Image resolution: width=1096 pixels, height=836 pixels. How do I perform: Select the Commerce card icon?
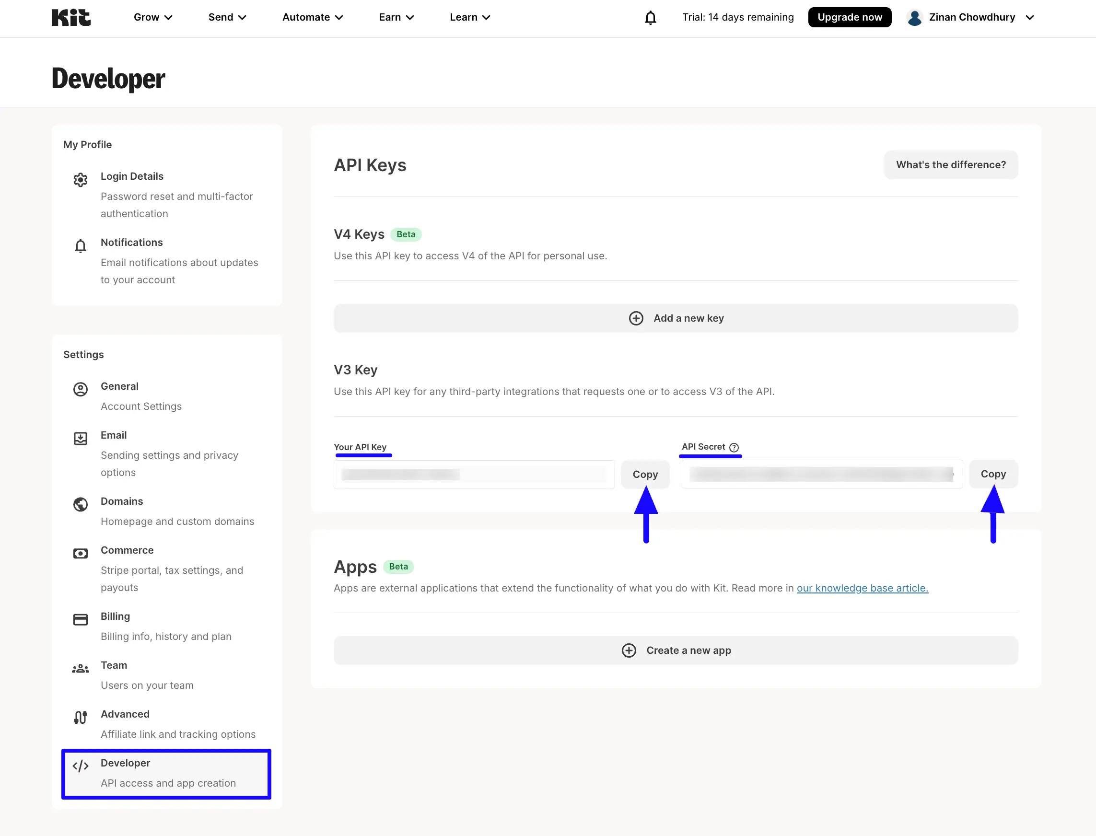point(80,553)
